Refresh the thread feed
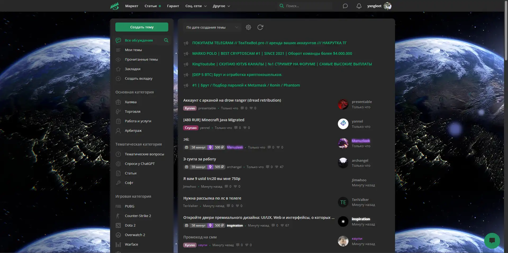The height and width of the screenshot is (253, 508). tap(260, 27)
